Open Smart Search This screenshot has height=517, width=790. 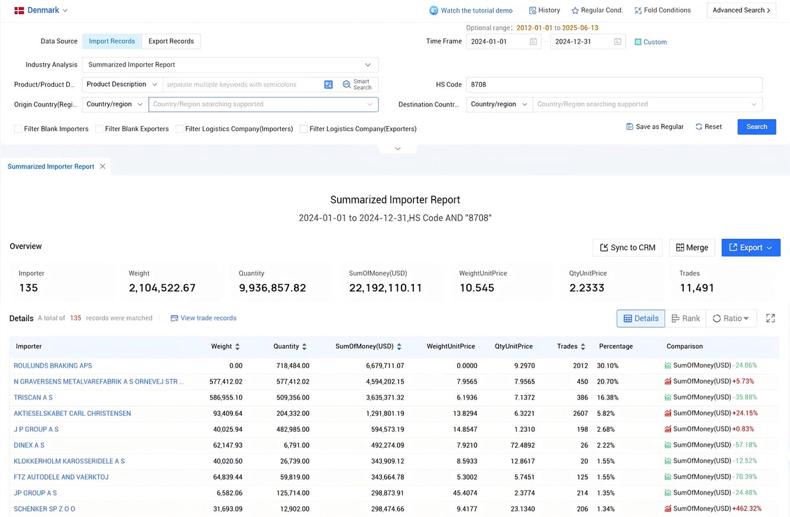357,84
